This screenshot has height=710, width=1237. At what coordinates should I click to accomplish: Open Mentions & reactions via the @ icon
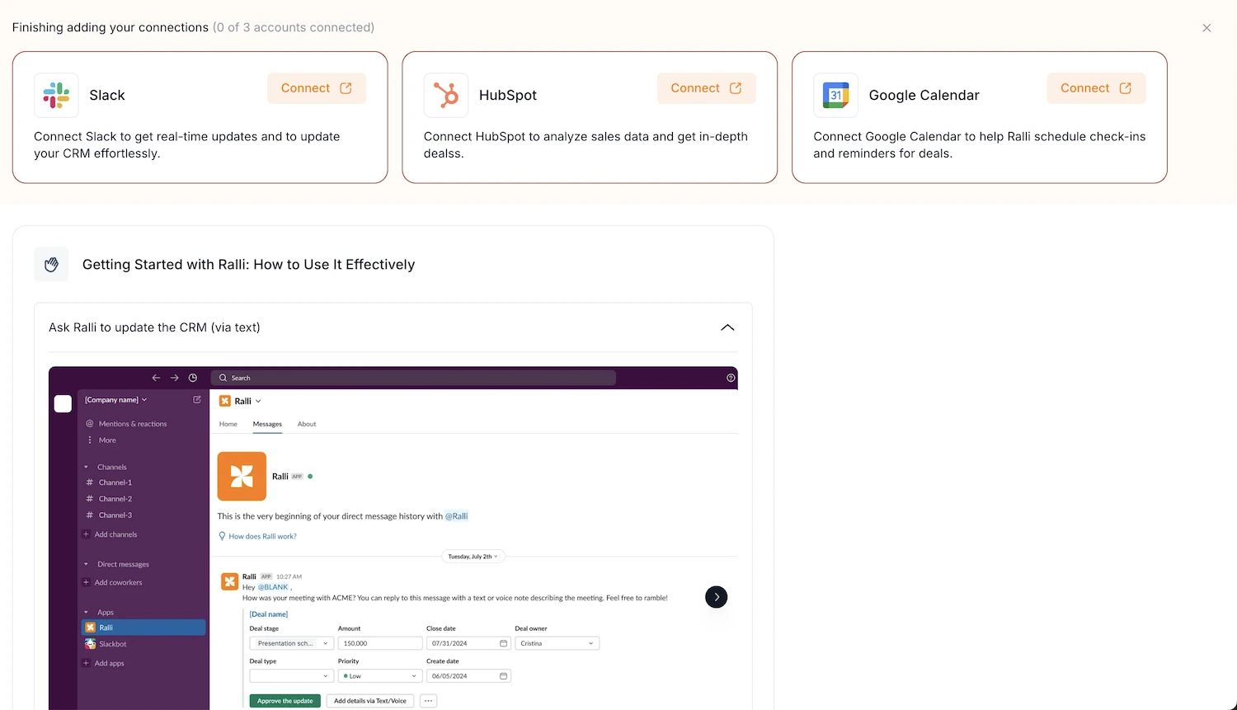91,423
